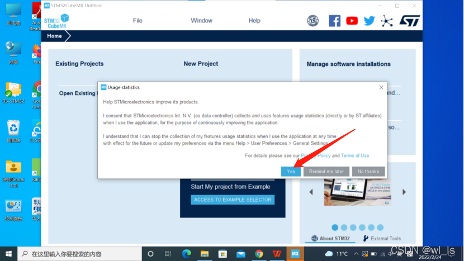The image size is (464, 261).
Task: Select the fifth carousel dot
Action: click(x=371, y=227)
